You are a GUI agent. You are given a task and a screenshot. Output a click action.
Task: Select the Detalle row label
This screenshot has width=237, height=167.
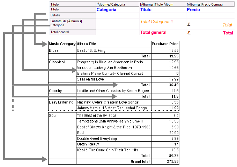[55, 16]
